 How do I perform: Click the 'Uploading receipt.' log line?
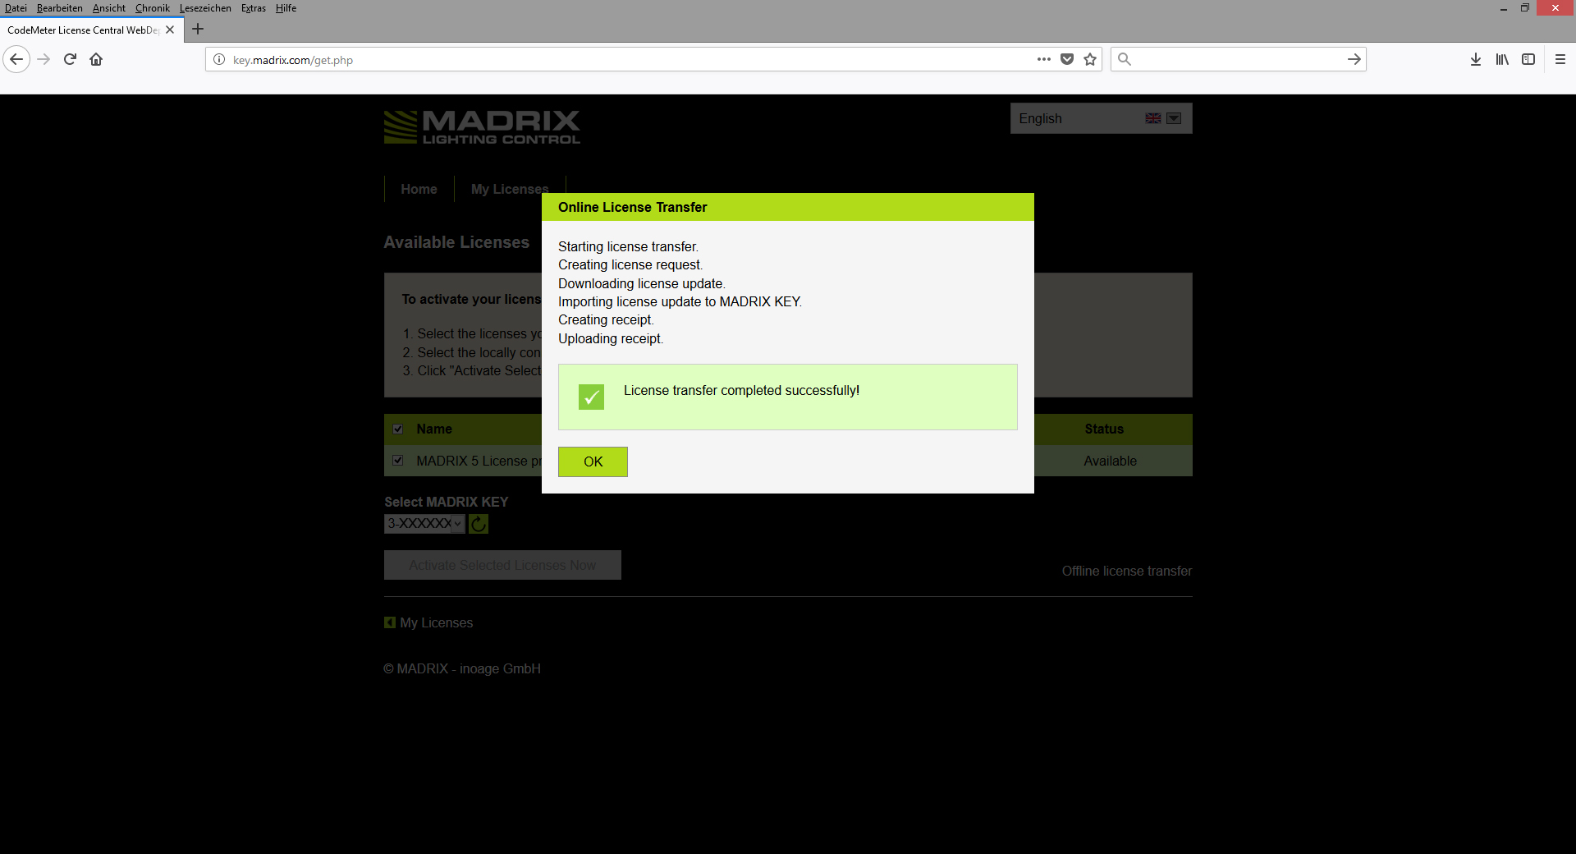click(611, 338)
